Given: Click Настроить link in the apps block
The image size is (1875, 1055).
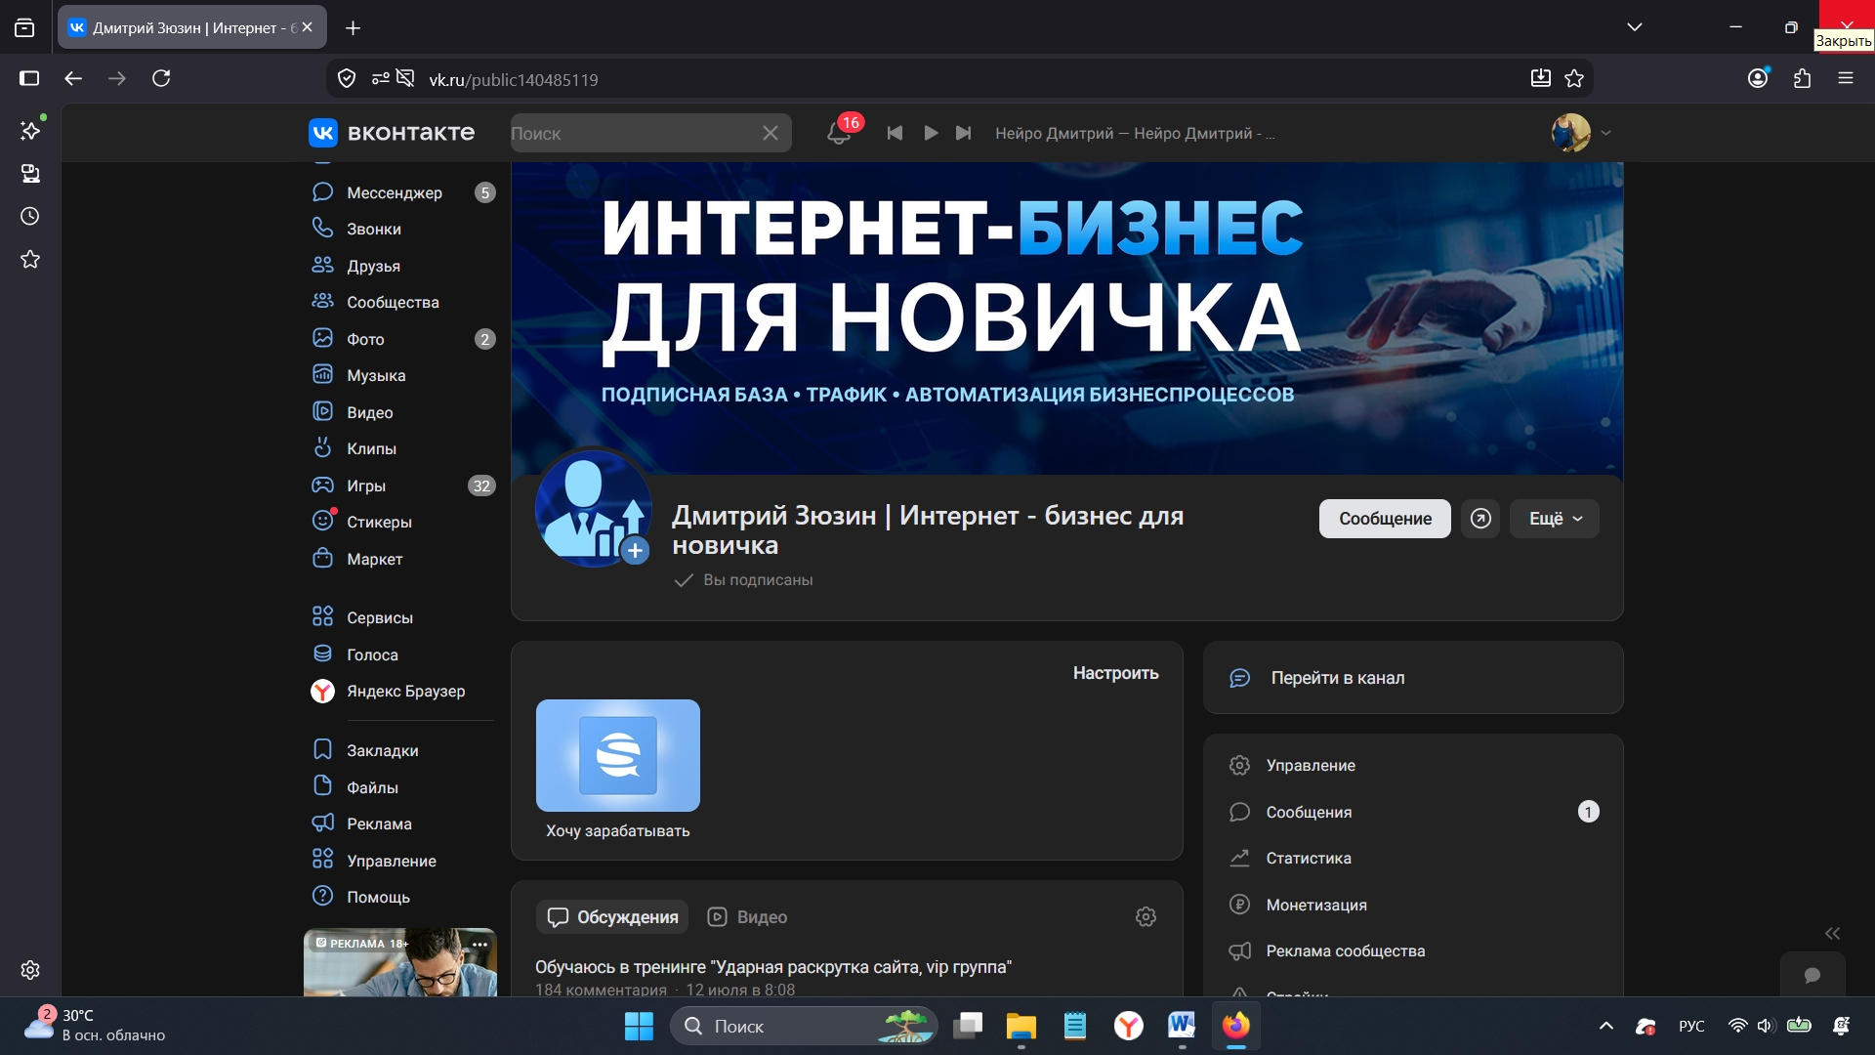Looking at the screenshot, I should tap(1115, 673).
